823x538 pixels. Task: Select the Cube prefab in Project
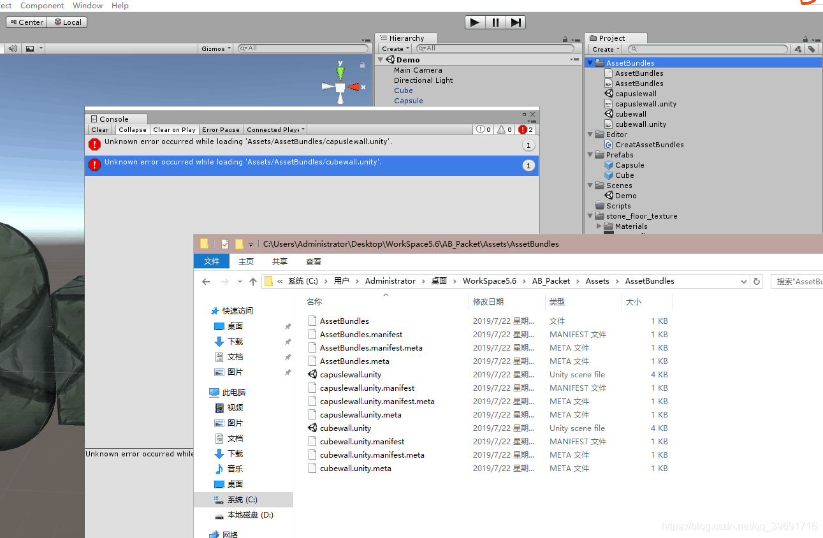(619, 175)
